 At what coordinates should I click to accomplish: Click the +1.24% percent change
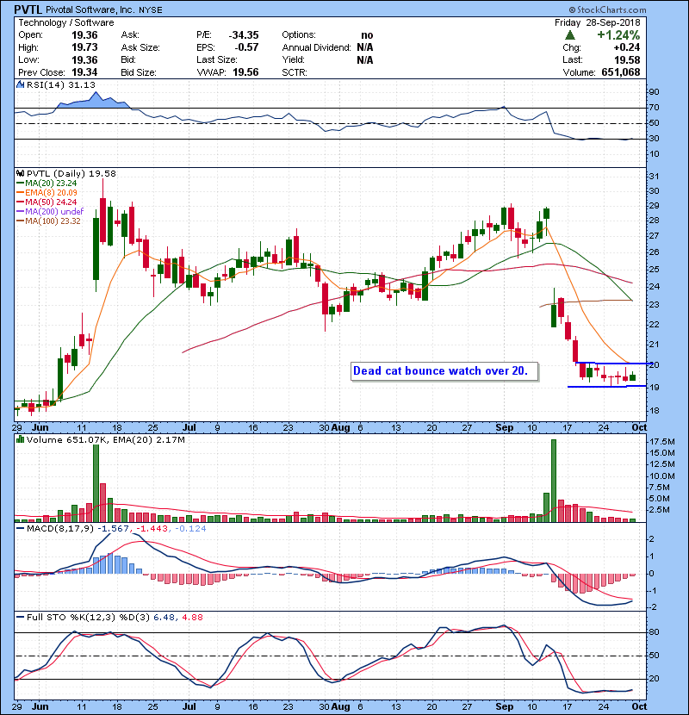point(618,35)
